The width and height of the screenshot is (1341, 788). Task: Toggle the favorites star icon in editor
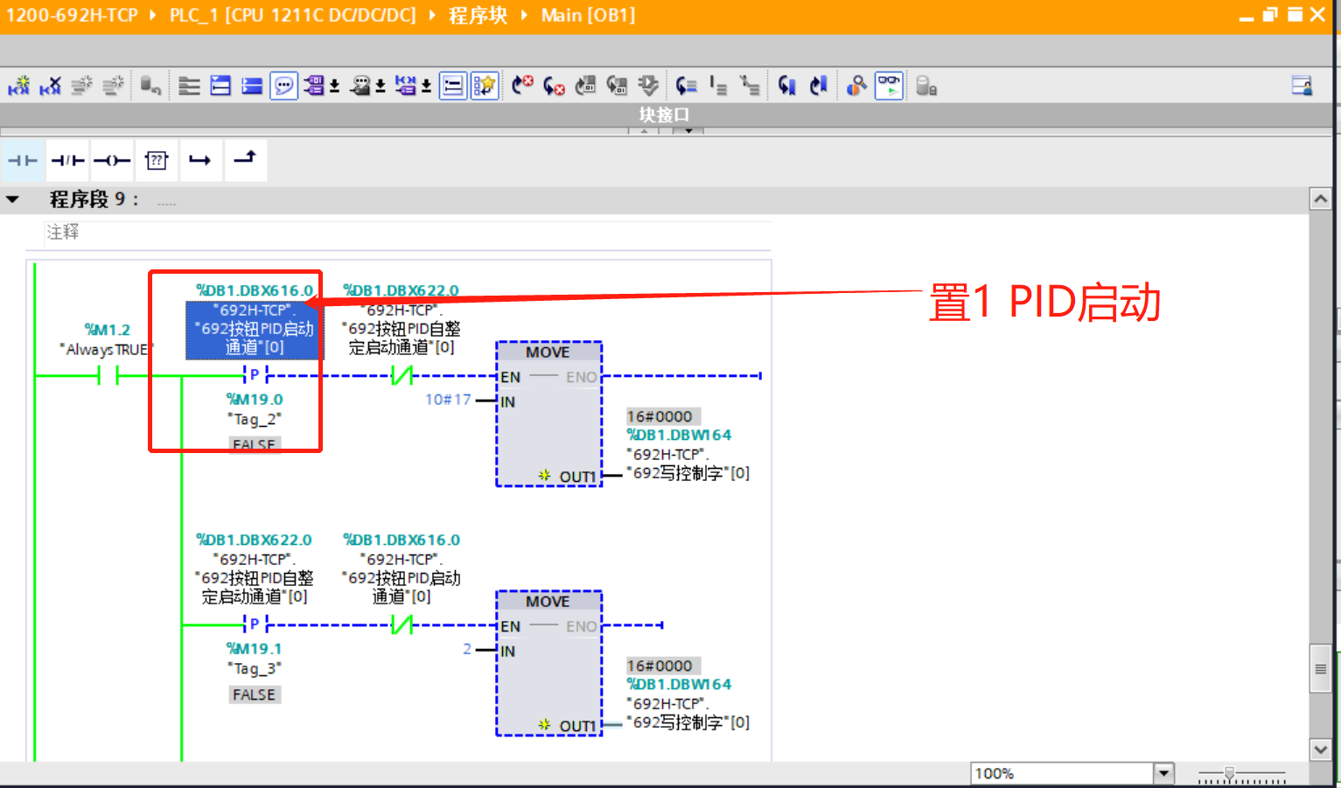(x=484, y=86)
